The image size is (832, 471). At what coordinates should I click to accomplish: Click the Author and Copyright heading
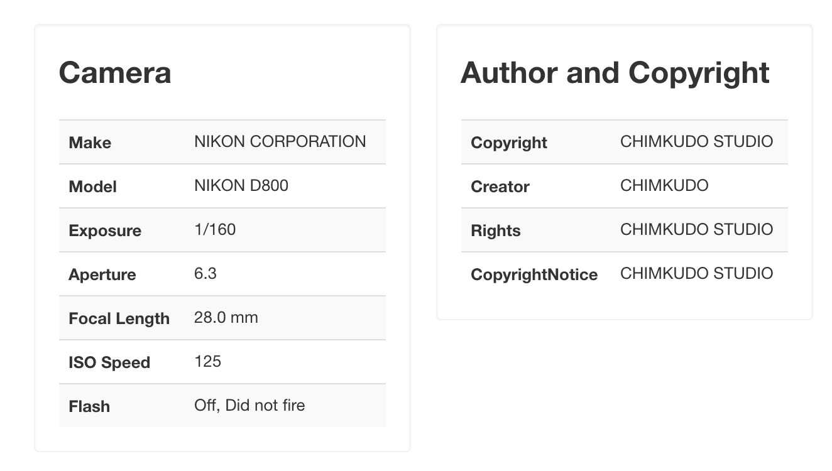tap(615, 73)
